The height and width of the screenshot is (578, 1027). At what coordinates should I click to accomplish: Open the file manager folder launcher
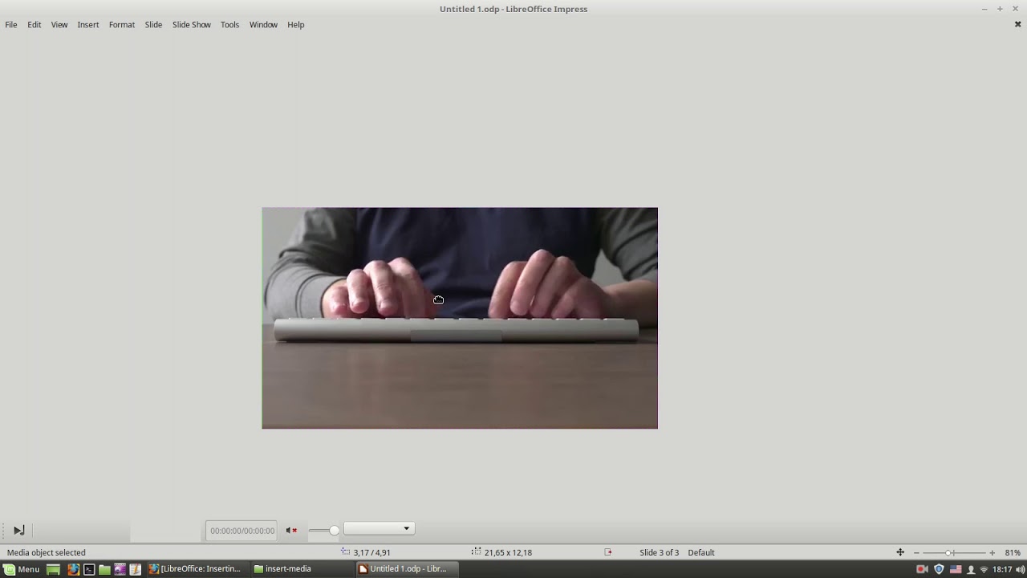104,569
